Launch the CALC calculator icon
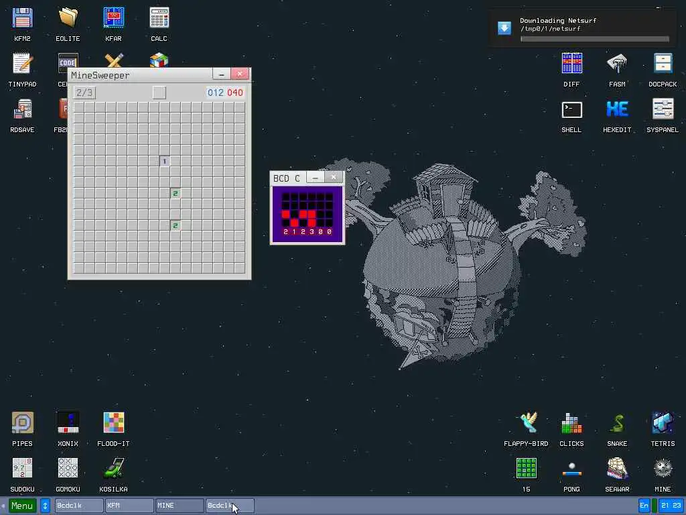The height and width of the screenshot is (515, 686). coord(159,24)
